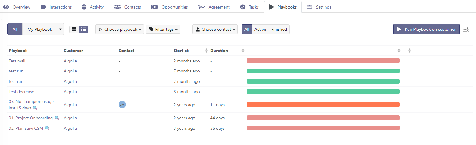Select My Playbook filter
Image resolution: width=476 pixels, height=145 pixels.
pyautogui.click(x=40, y=29)
